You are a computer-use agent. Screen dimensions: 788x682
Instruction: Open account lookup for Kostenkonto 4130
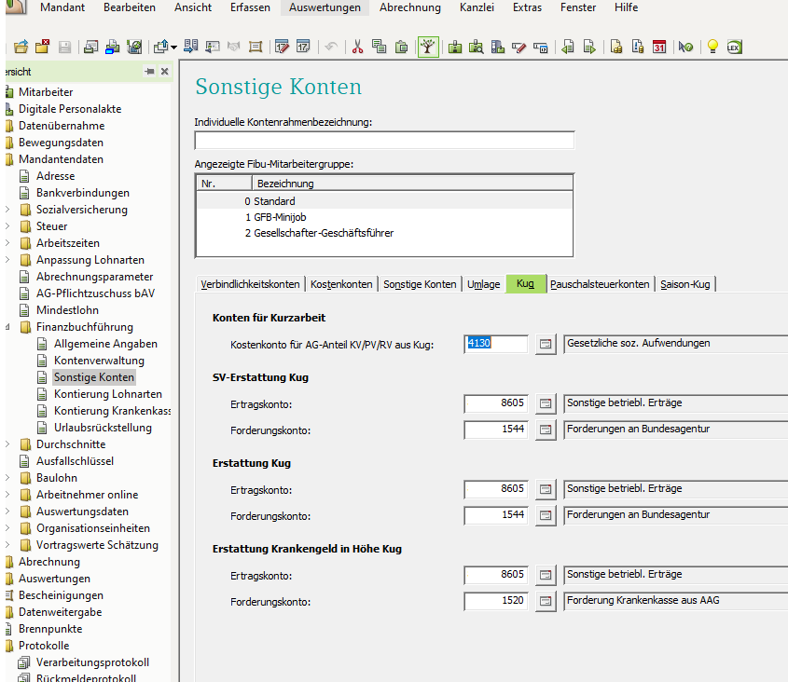[x=546, y=344]
